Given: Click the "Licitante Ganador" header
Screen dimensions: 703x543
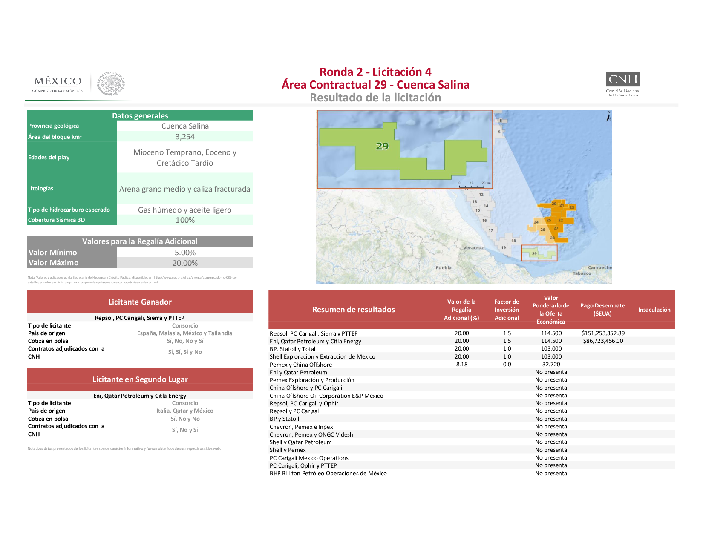Looking at the screenshot, I should (x=140, y=302).
